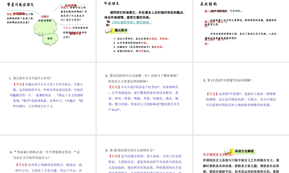Click the red 关键词 label

click(45, 16)
